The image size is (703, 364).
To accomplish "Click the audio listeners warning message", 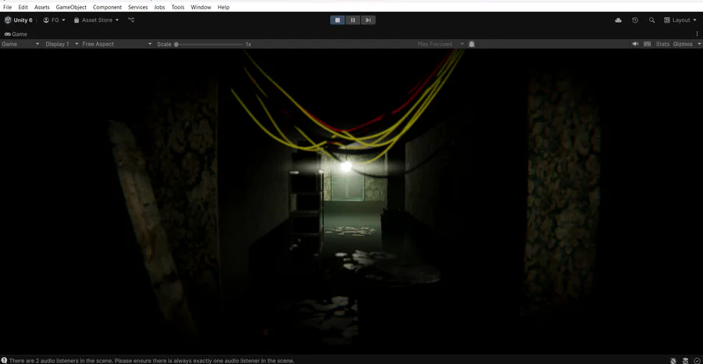I will point(152,360).
